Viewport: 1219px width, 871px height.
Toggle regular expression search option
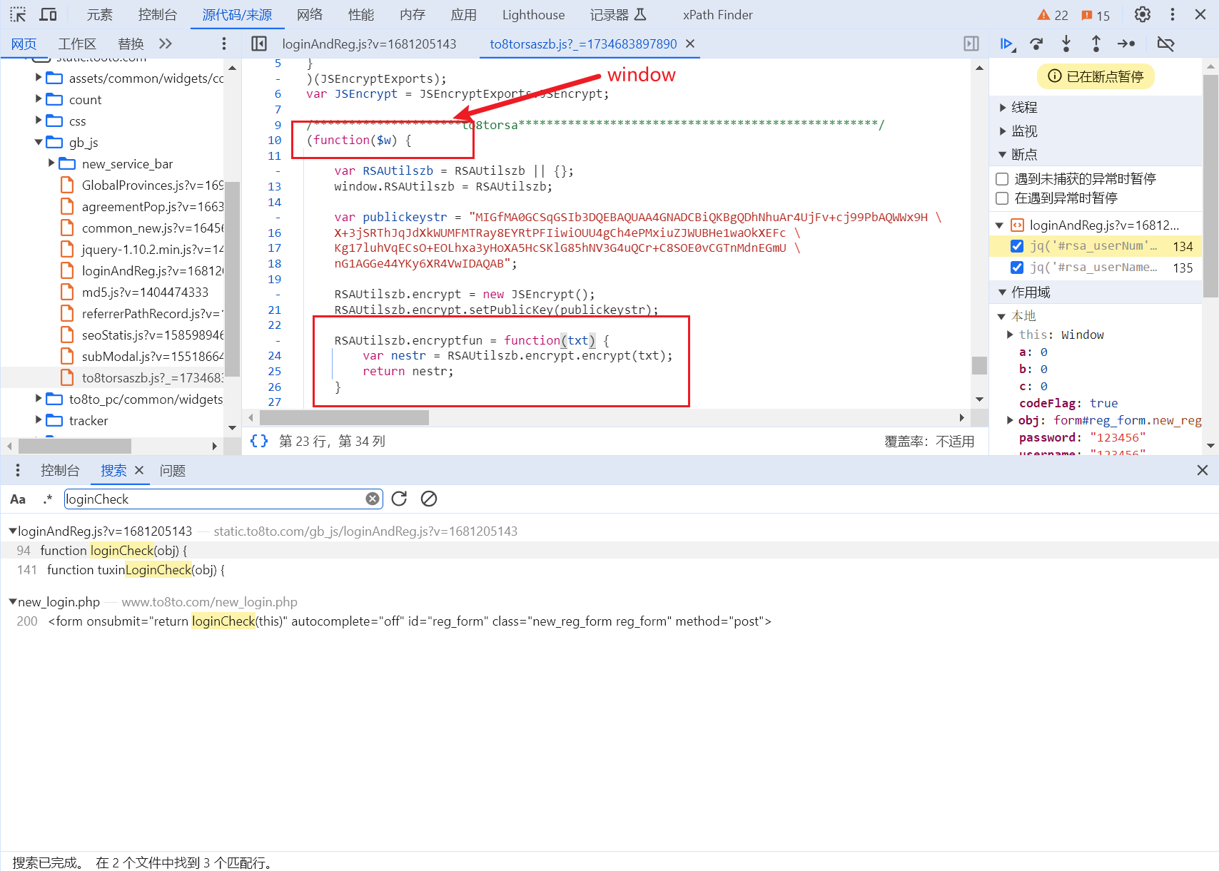pos(48,499)
